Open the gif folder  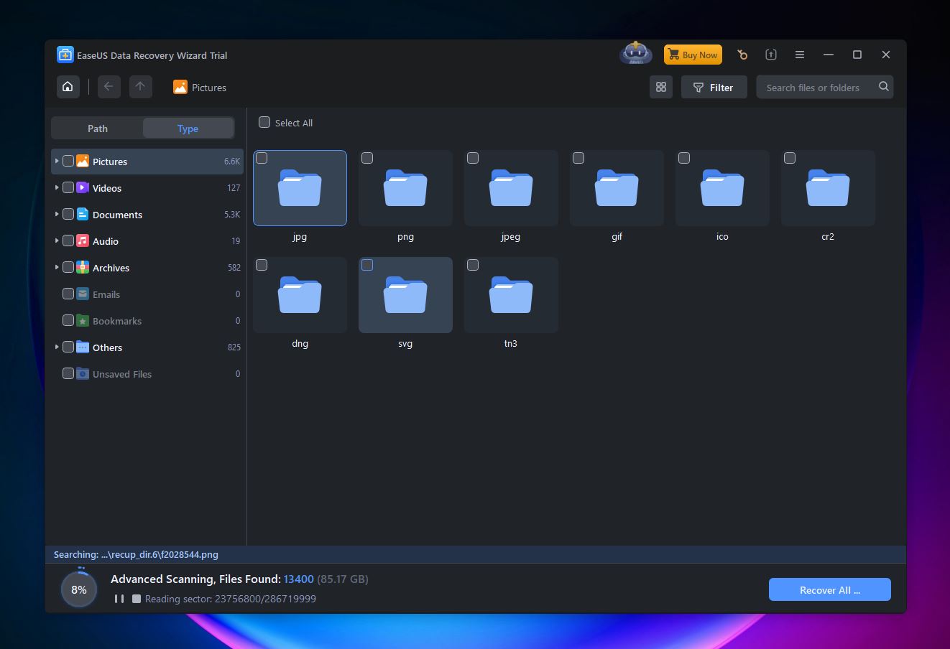click(x=617, y=188)
